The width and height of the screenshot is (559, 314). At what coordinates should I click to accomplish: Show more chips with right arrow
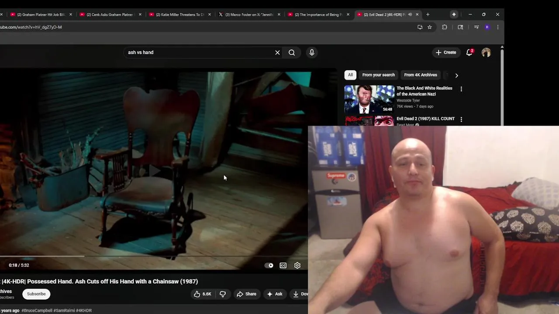point(456,75)
